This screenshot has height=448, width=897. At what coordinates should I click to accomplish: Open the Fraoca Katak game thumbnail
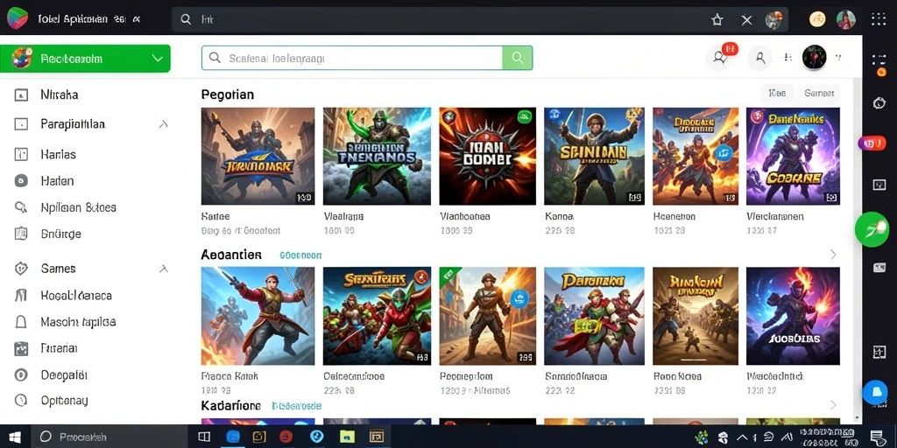click(258, 316)
